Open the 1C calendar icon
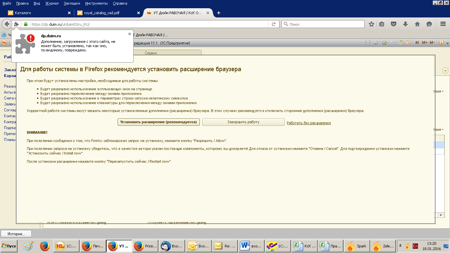 [408, 42]
